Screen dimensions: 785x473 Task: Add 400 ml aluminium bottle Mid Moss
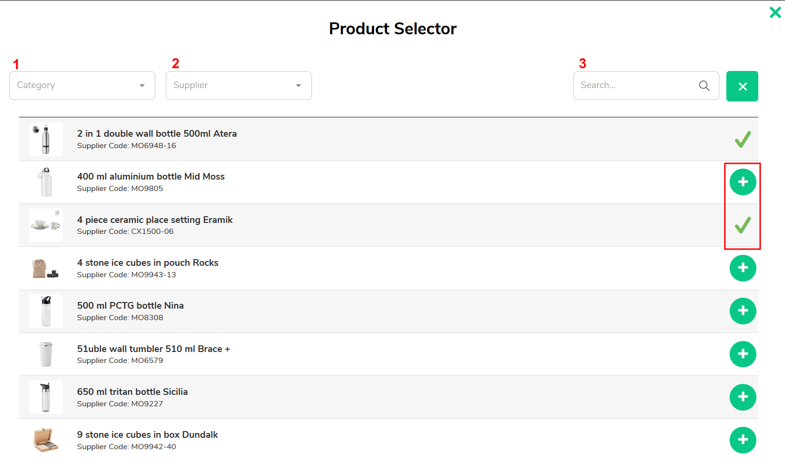click(x=743, y=182)
